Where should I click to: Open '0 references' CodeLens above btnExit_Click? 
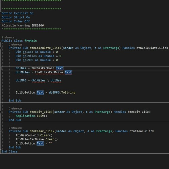[x=16, y=108]
